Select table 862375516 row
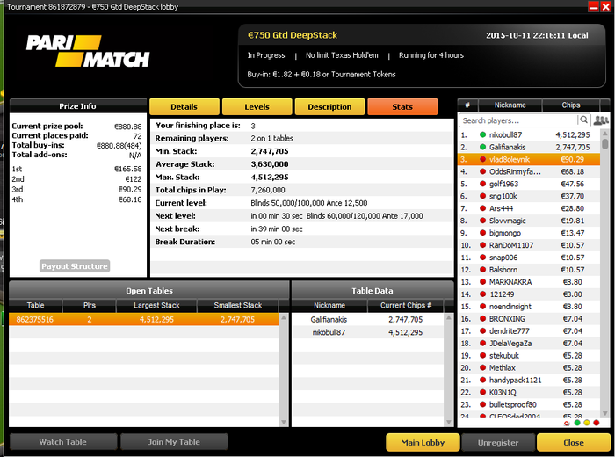This screenshot has width=615, height=457. pos(143,319)
